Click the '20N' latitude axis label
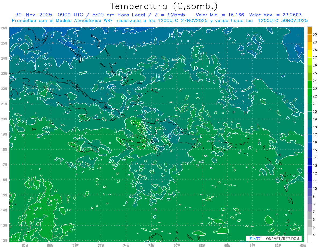322x249 pixels. coord(4,119)
